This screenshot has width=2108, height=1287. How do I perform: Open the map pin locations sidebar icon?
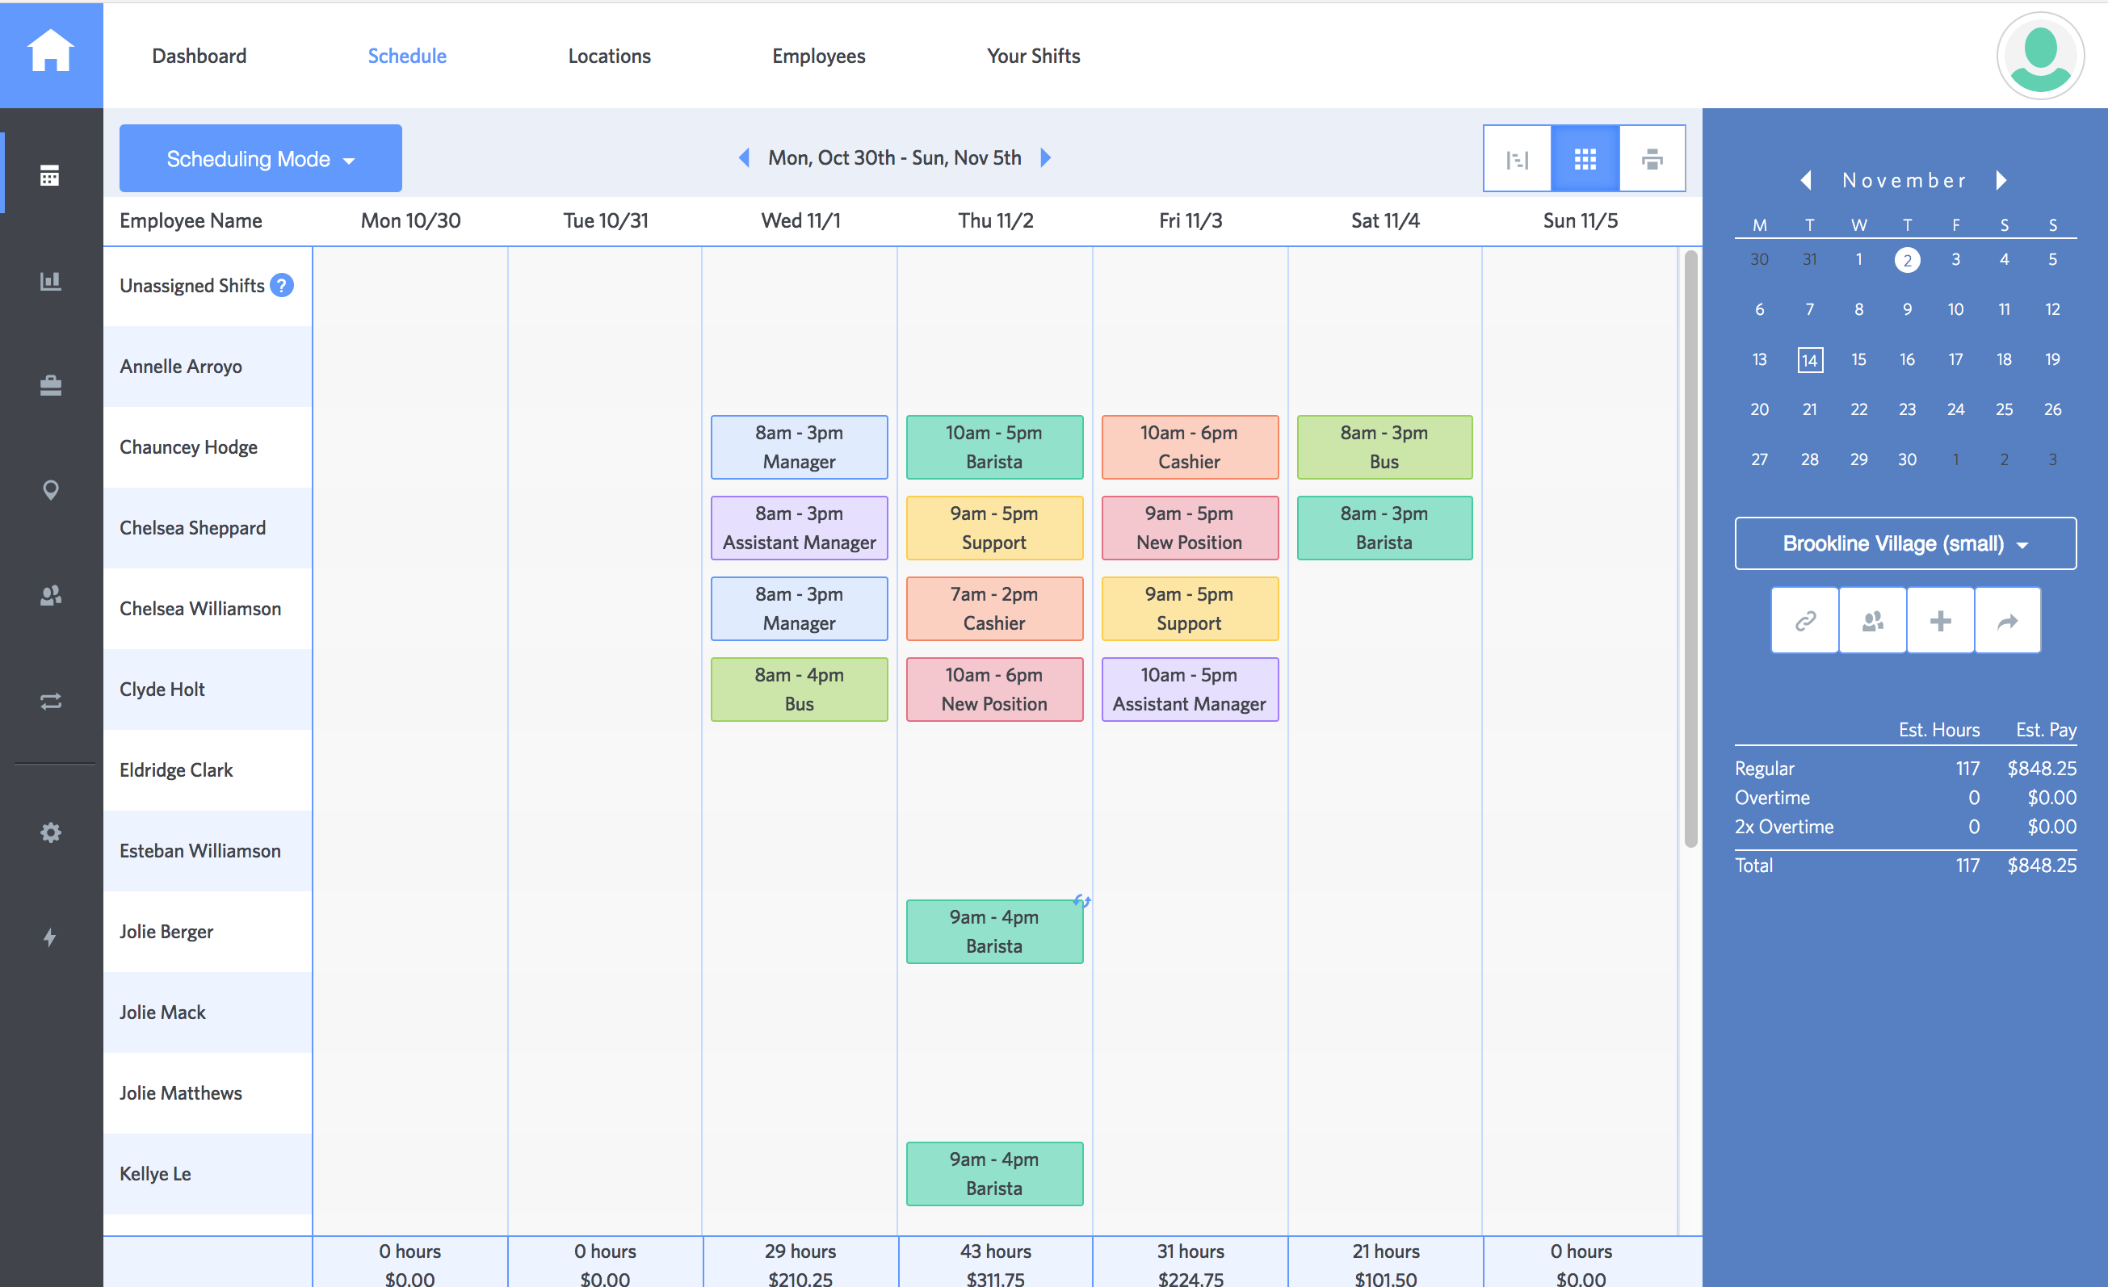coord(50,490)
